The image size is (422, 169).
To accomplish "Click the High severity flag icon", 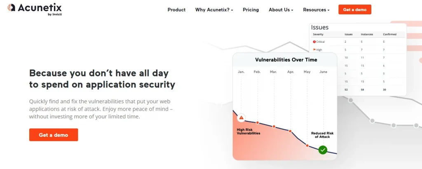I will 314,50.
